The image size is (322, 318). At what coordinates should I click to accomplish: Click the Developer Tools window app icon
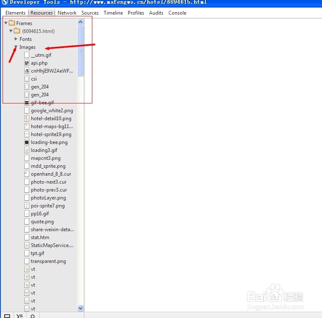pyautogui.click(x=5, y=2)
